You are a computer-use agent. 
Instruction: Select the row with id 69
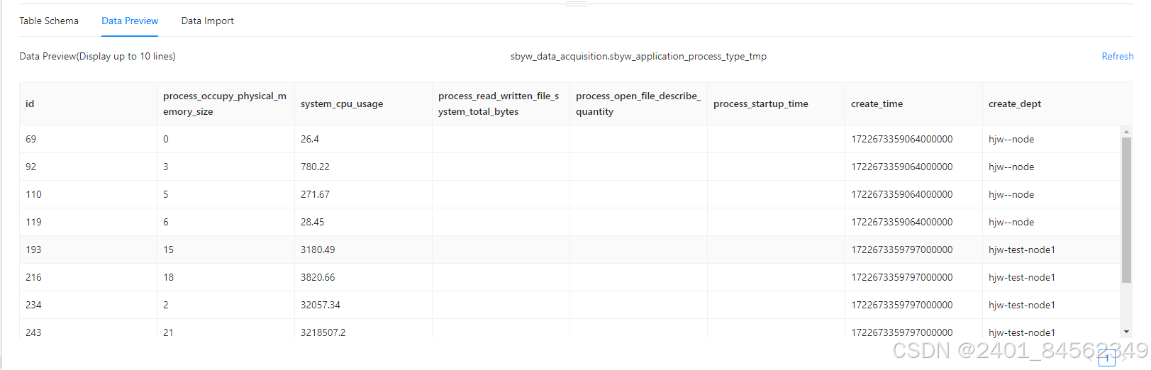point(31,140)
